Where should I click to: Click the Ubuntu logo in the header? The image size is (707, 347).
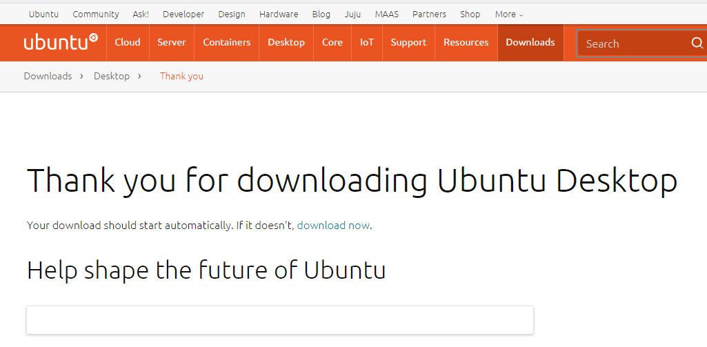pos(61,42)
